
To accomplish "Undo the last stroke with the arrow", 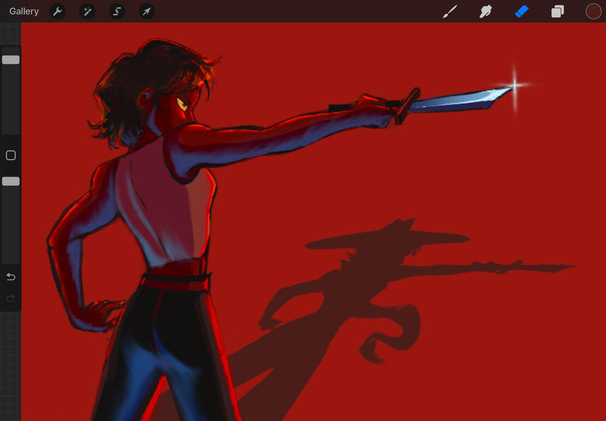I will tap(11, 276).
